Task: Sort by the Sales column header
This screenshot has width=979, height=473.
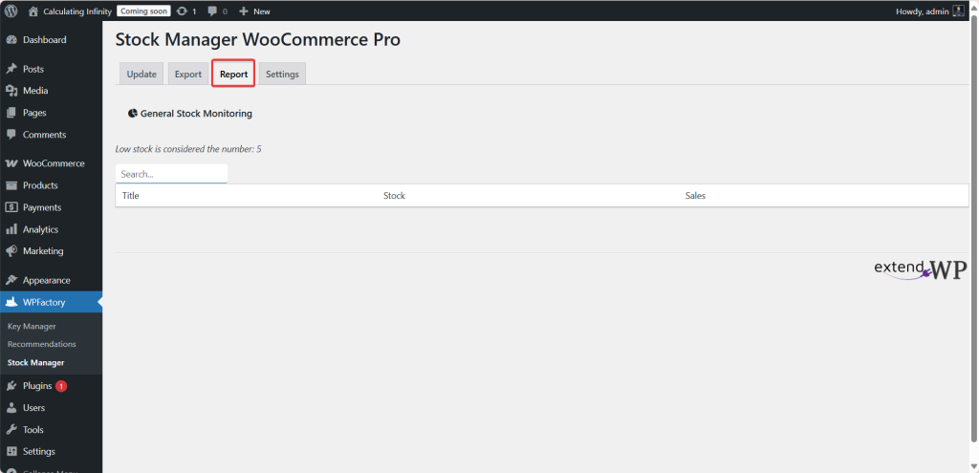Action: tap(696, 195)
